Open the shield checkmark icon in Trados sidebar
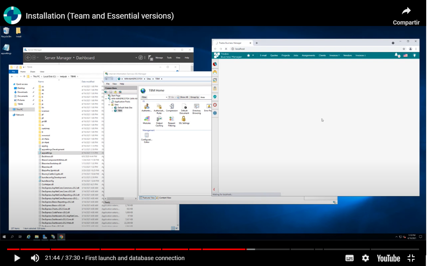427x266 pixels. tap(215, 97)
